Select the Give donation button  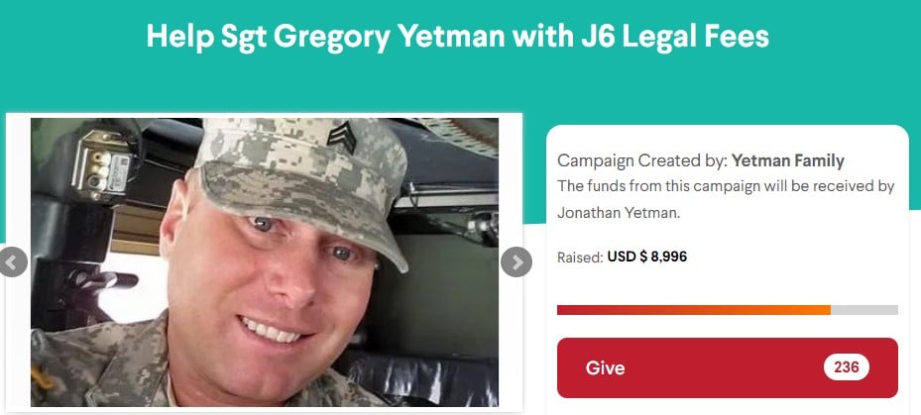point(727,367)
